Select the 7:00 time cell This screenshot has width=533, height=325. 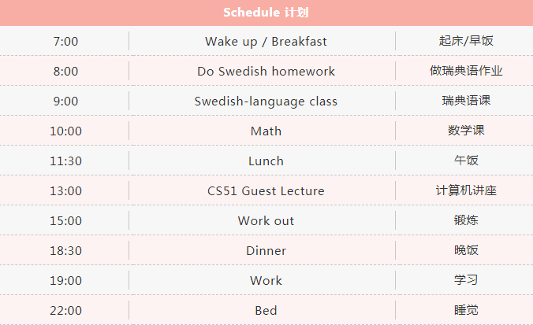coord(65,42)
